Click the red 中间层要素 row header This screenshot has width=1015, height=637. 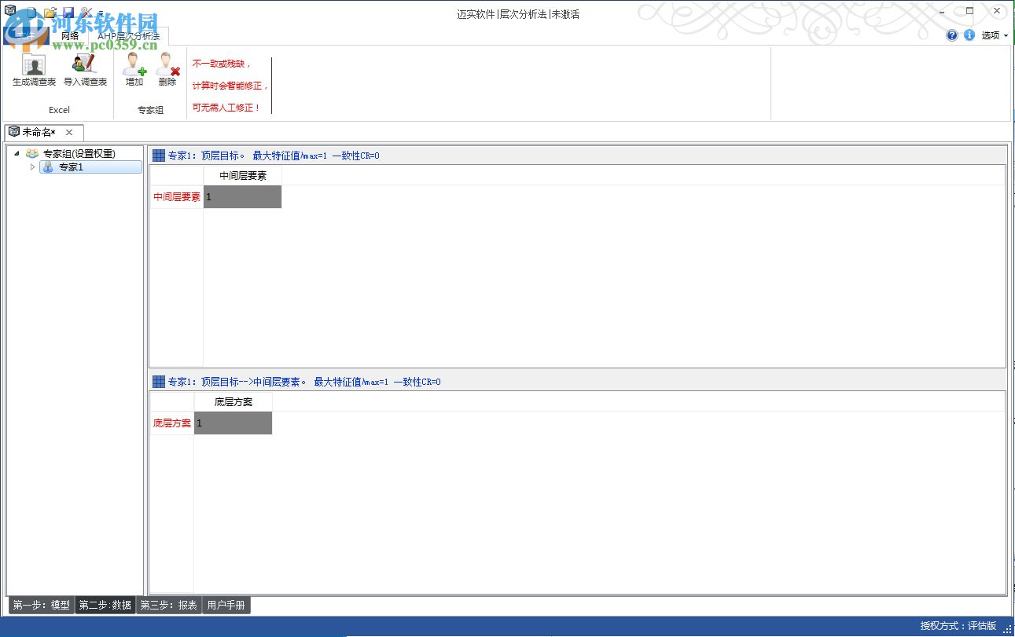pos(177,197)
